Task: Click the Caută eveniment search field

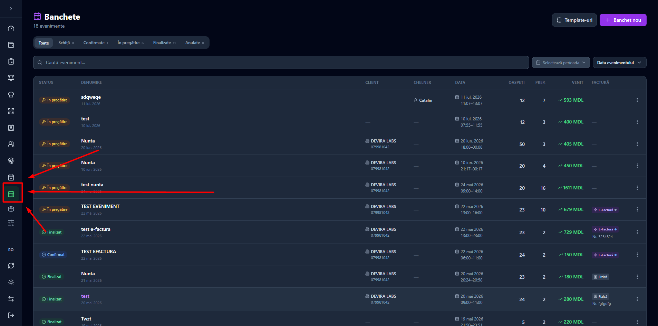Action: (281, 62)
